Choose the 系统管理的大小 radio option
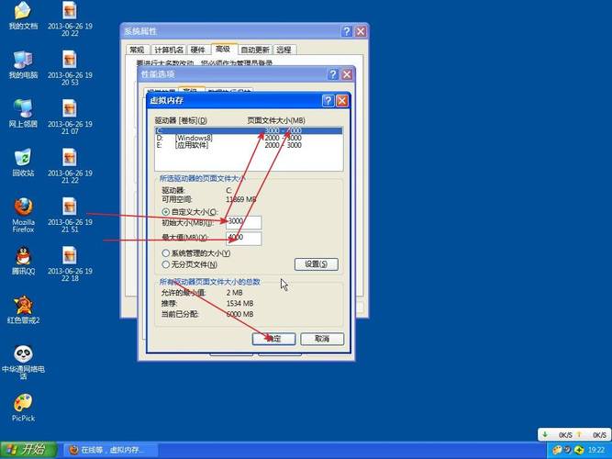The width and height of the screenshot is (612, 459). click(165, 253)
